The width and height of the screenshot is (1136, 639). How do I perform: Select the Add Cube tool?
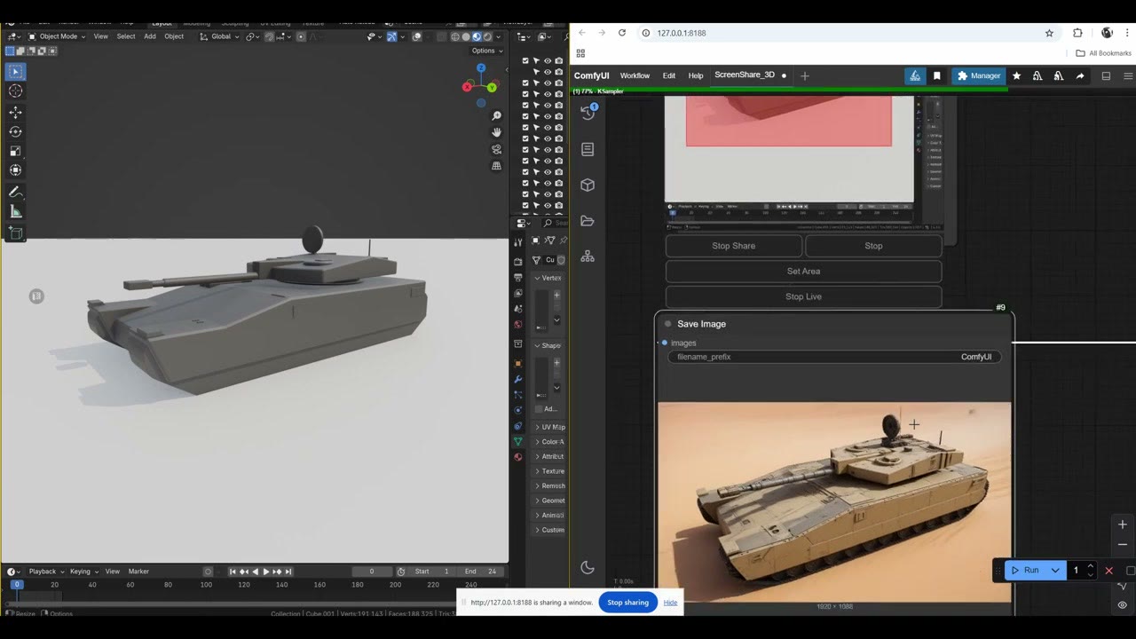(15, 233)
